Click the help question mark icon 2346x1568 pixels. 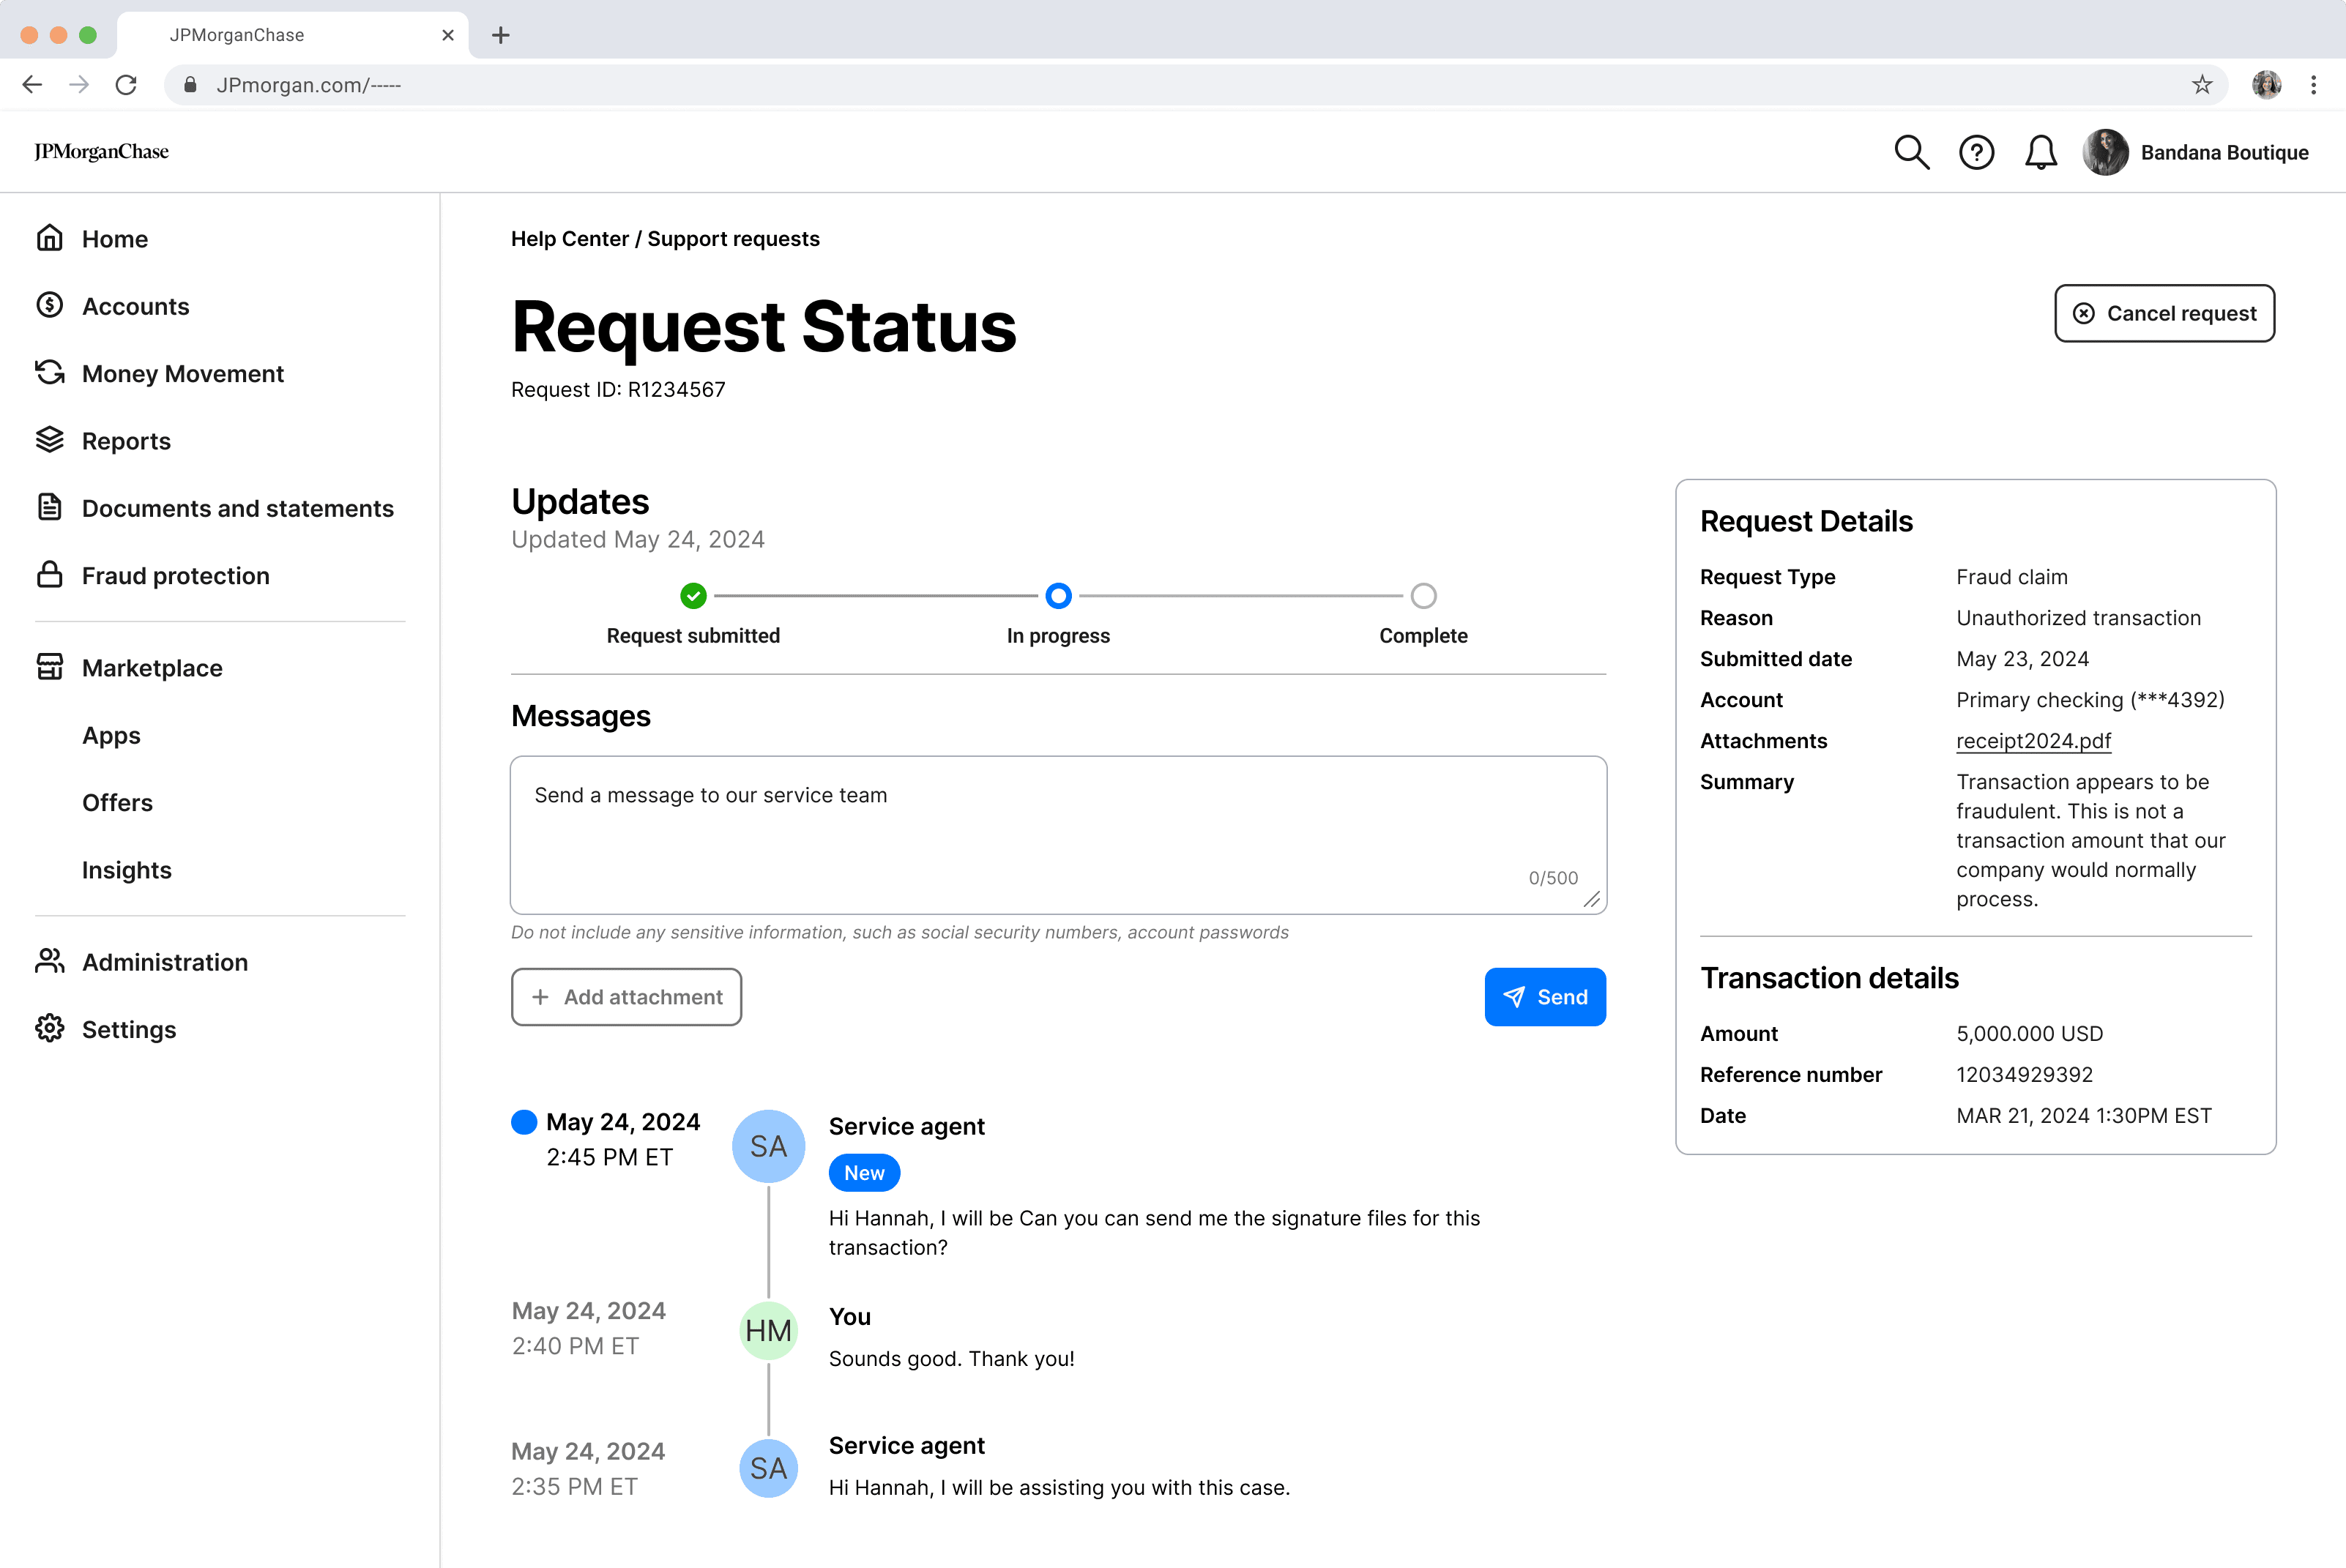coord(1976,152)
